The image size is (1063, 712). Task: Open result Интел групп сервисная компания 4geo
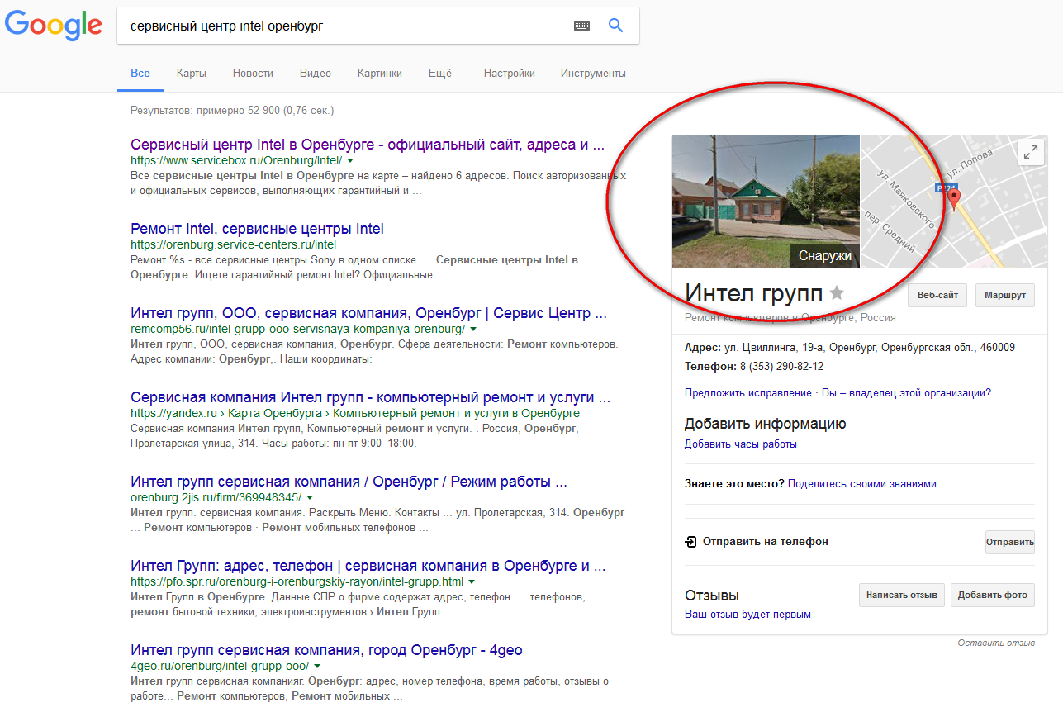click(x=326, y=650)
